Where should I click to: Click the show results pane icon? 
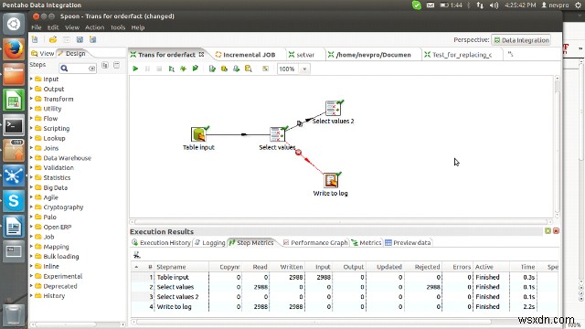pyautogui.click(x=265, y=69)
